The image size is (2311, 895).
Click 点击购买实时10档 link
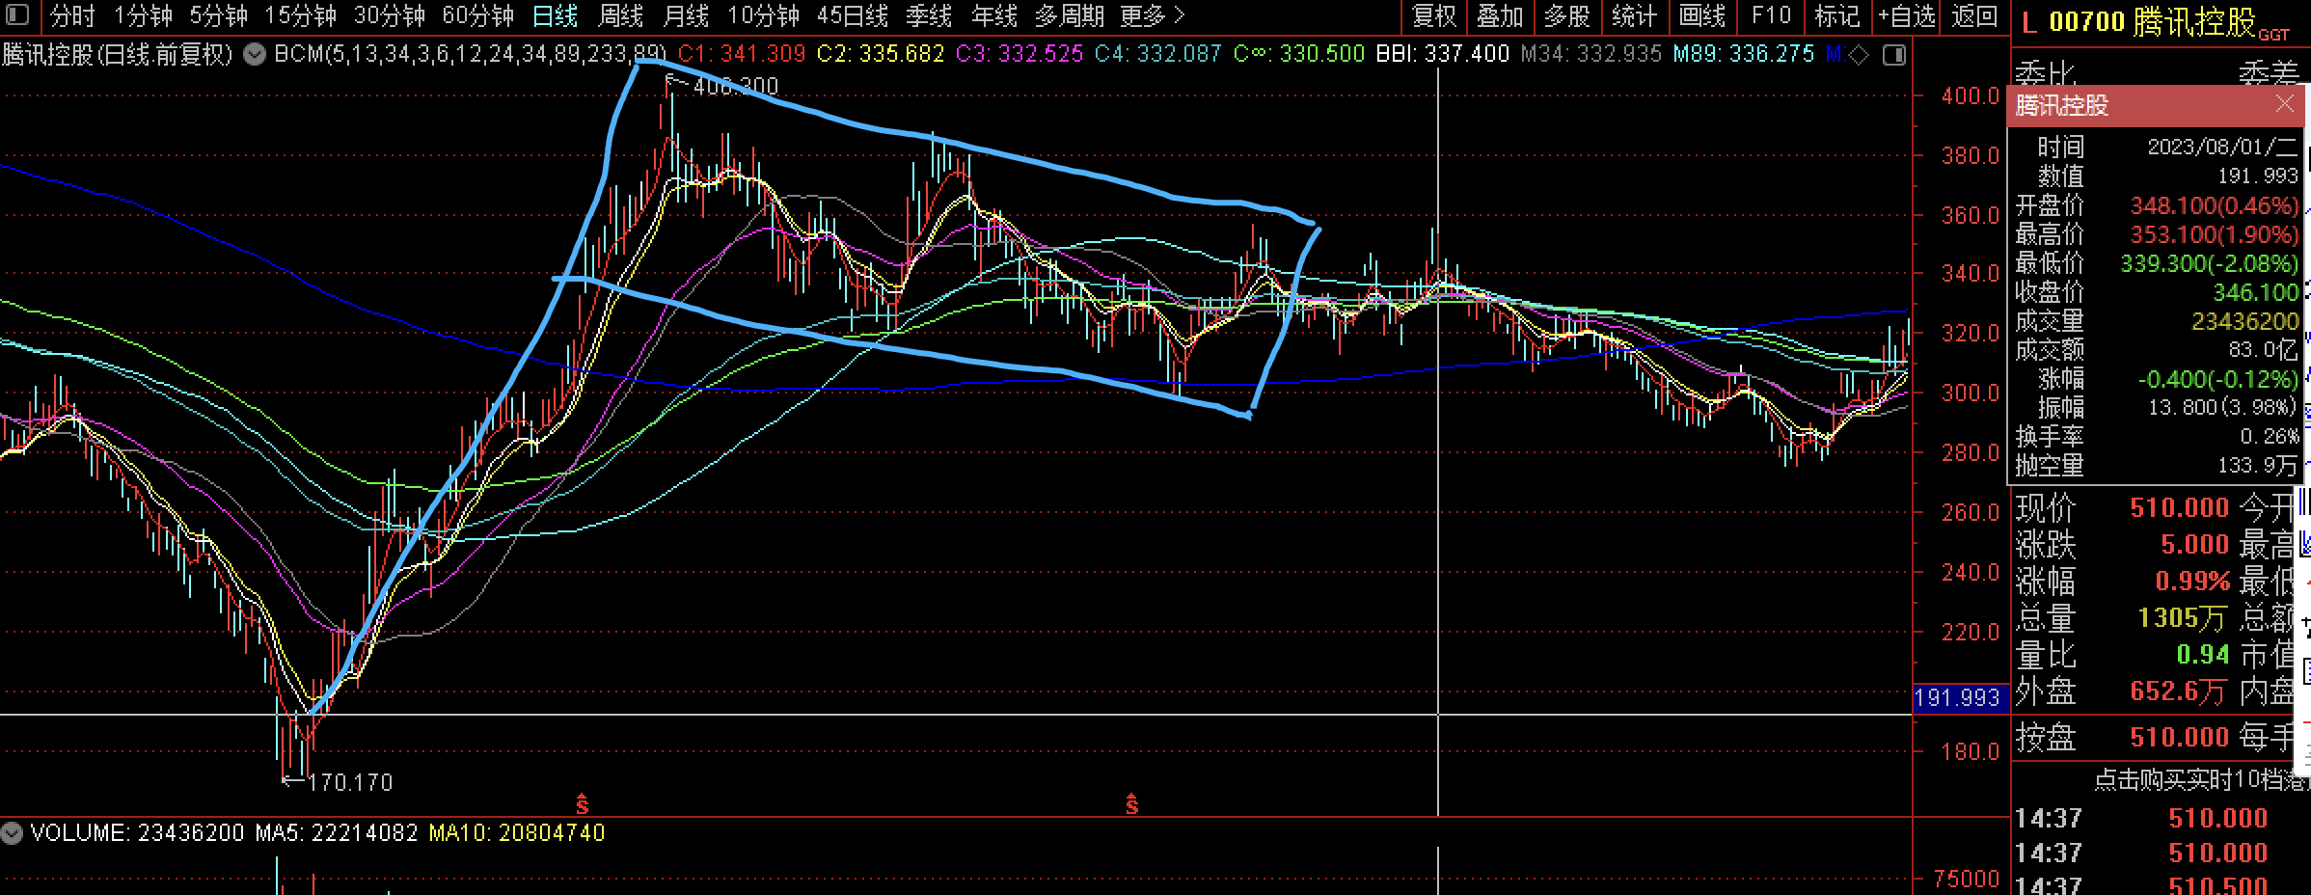pos(2201,778)
